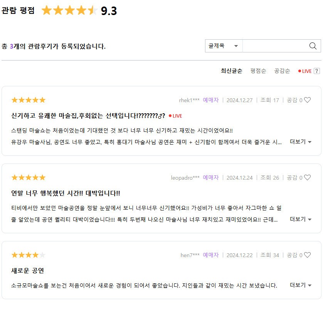
Task: Click the search magnifier icon
Action: pyautogui.click(x=313, y=46)
